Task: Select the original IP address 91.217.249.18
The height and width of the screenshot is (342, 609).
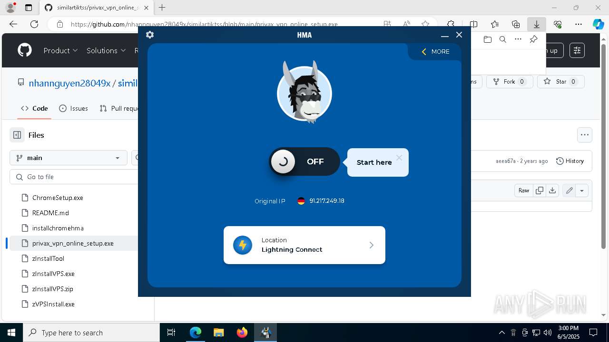Action: pos(327,201)
